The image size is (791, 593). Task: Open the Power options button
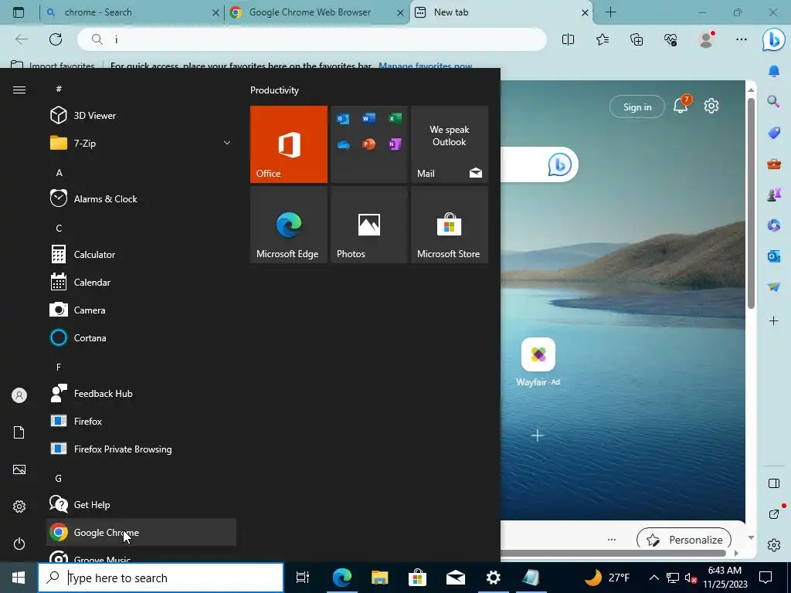[19, 544]
